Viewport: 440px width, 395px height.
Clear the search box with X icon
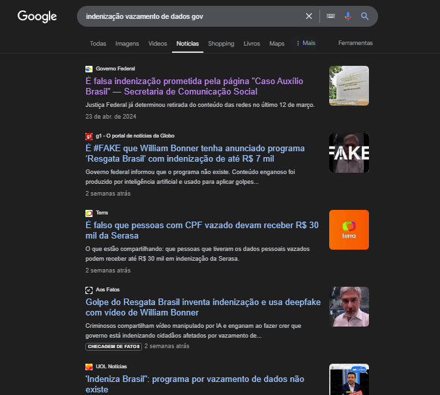point(309,16)
